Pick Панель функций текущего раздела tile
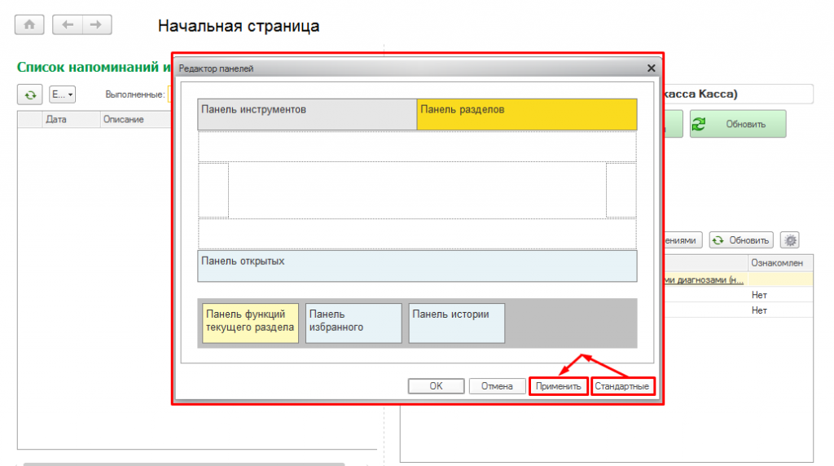 pos(250,323)
